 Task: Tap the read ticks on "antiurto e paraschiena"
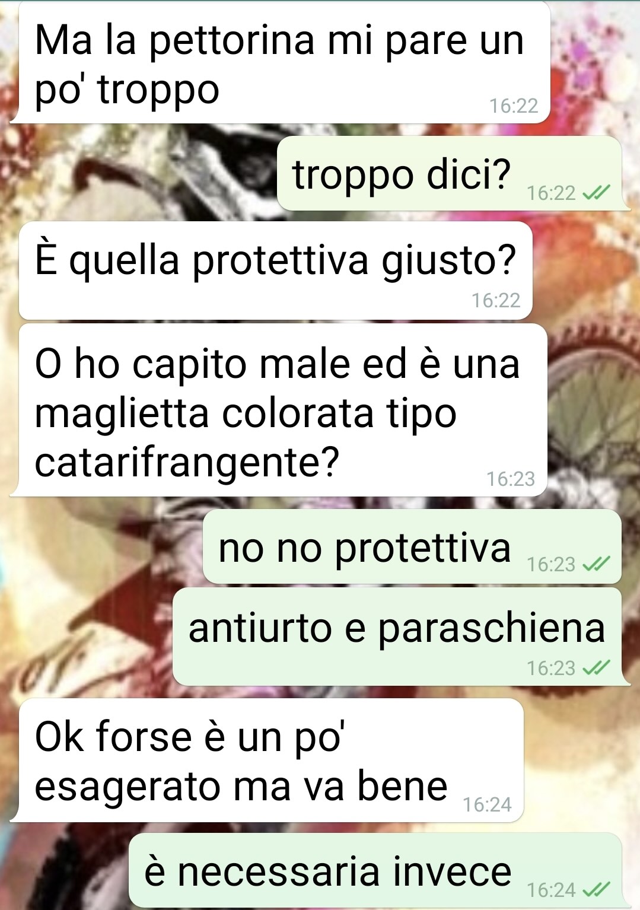pyautogui.click(x=596, y=669)
